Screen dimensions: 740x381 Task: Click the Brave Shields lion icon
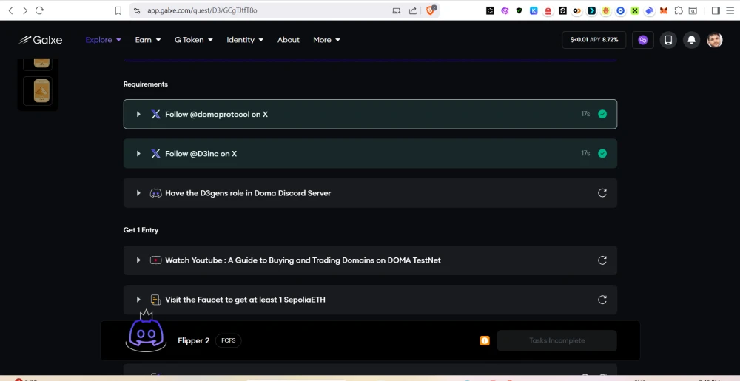click(x=433, y=10)
